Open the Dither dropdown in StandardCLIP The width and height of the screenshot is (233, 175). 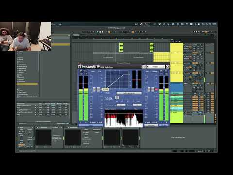137,105
